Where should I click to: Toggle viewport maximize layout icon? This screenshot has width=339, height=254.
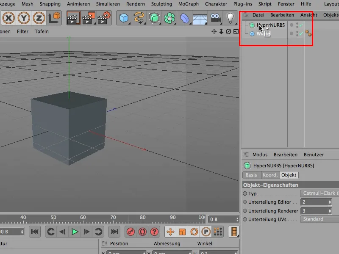click(236, 31)
